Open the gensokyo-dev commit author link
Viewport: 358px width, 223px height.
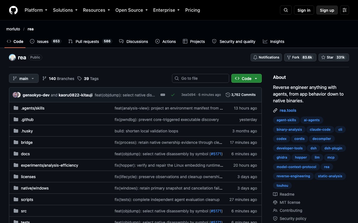[x=36, y=95]
